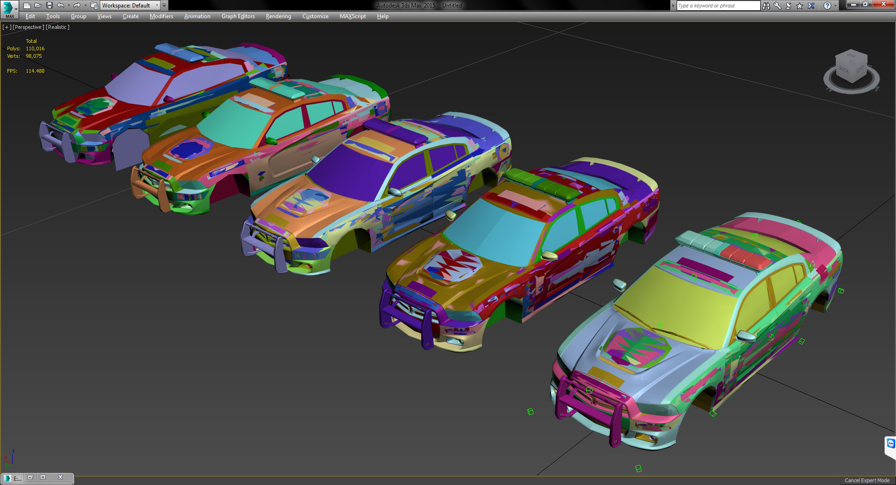The image size is (896, 485).
Task: Click the Verts count value 98,075
Action: pos(34,56)
